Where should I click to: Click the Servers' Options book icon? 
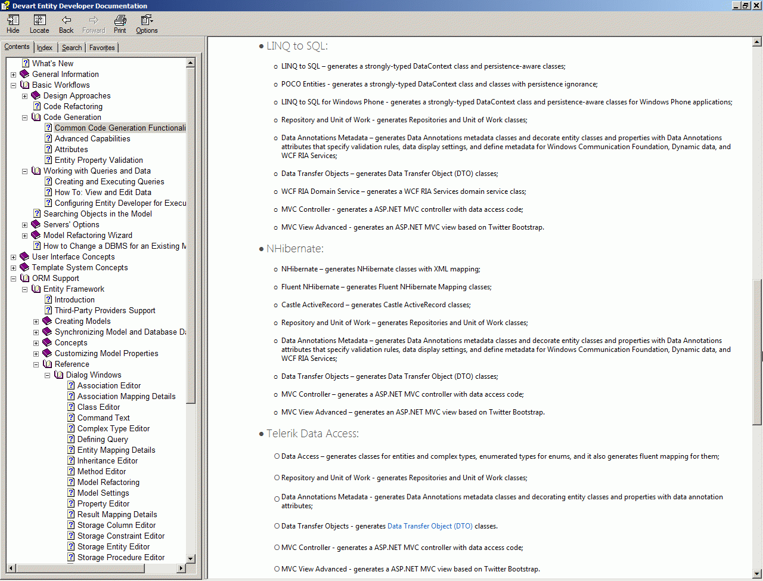36,224
